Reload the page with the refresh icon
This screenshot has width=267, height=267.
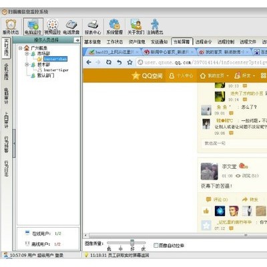(x=109, y=62)
